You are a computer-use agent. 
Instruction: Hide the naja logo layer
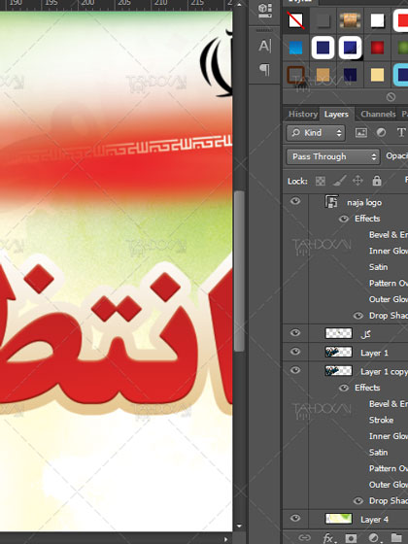tap(295, 201)
